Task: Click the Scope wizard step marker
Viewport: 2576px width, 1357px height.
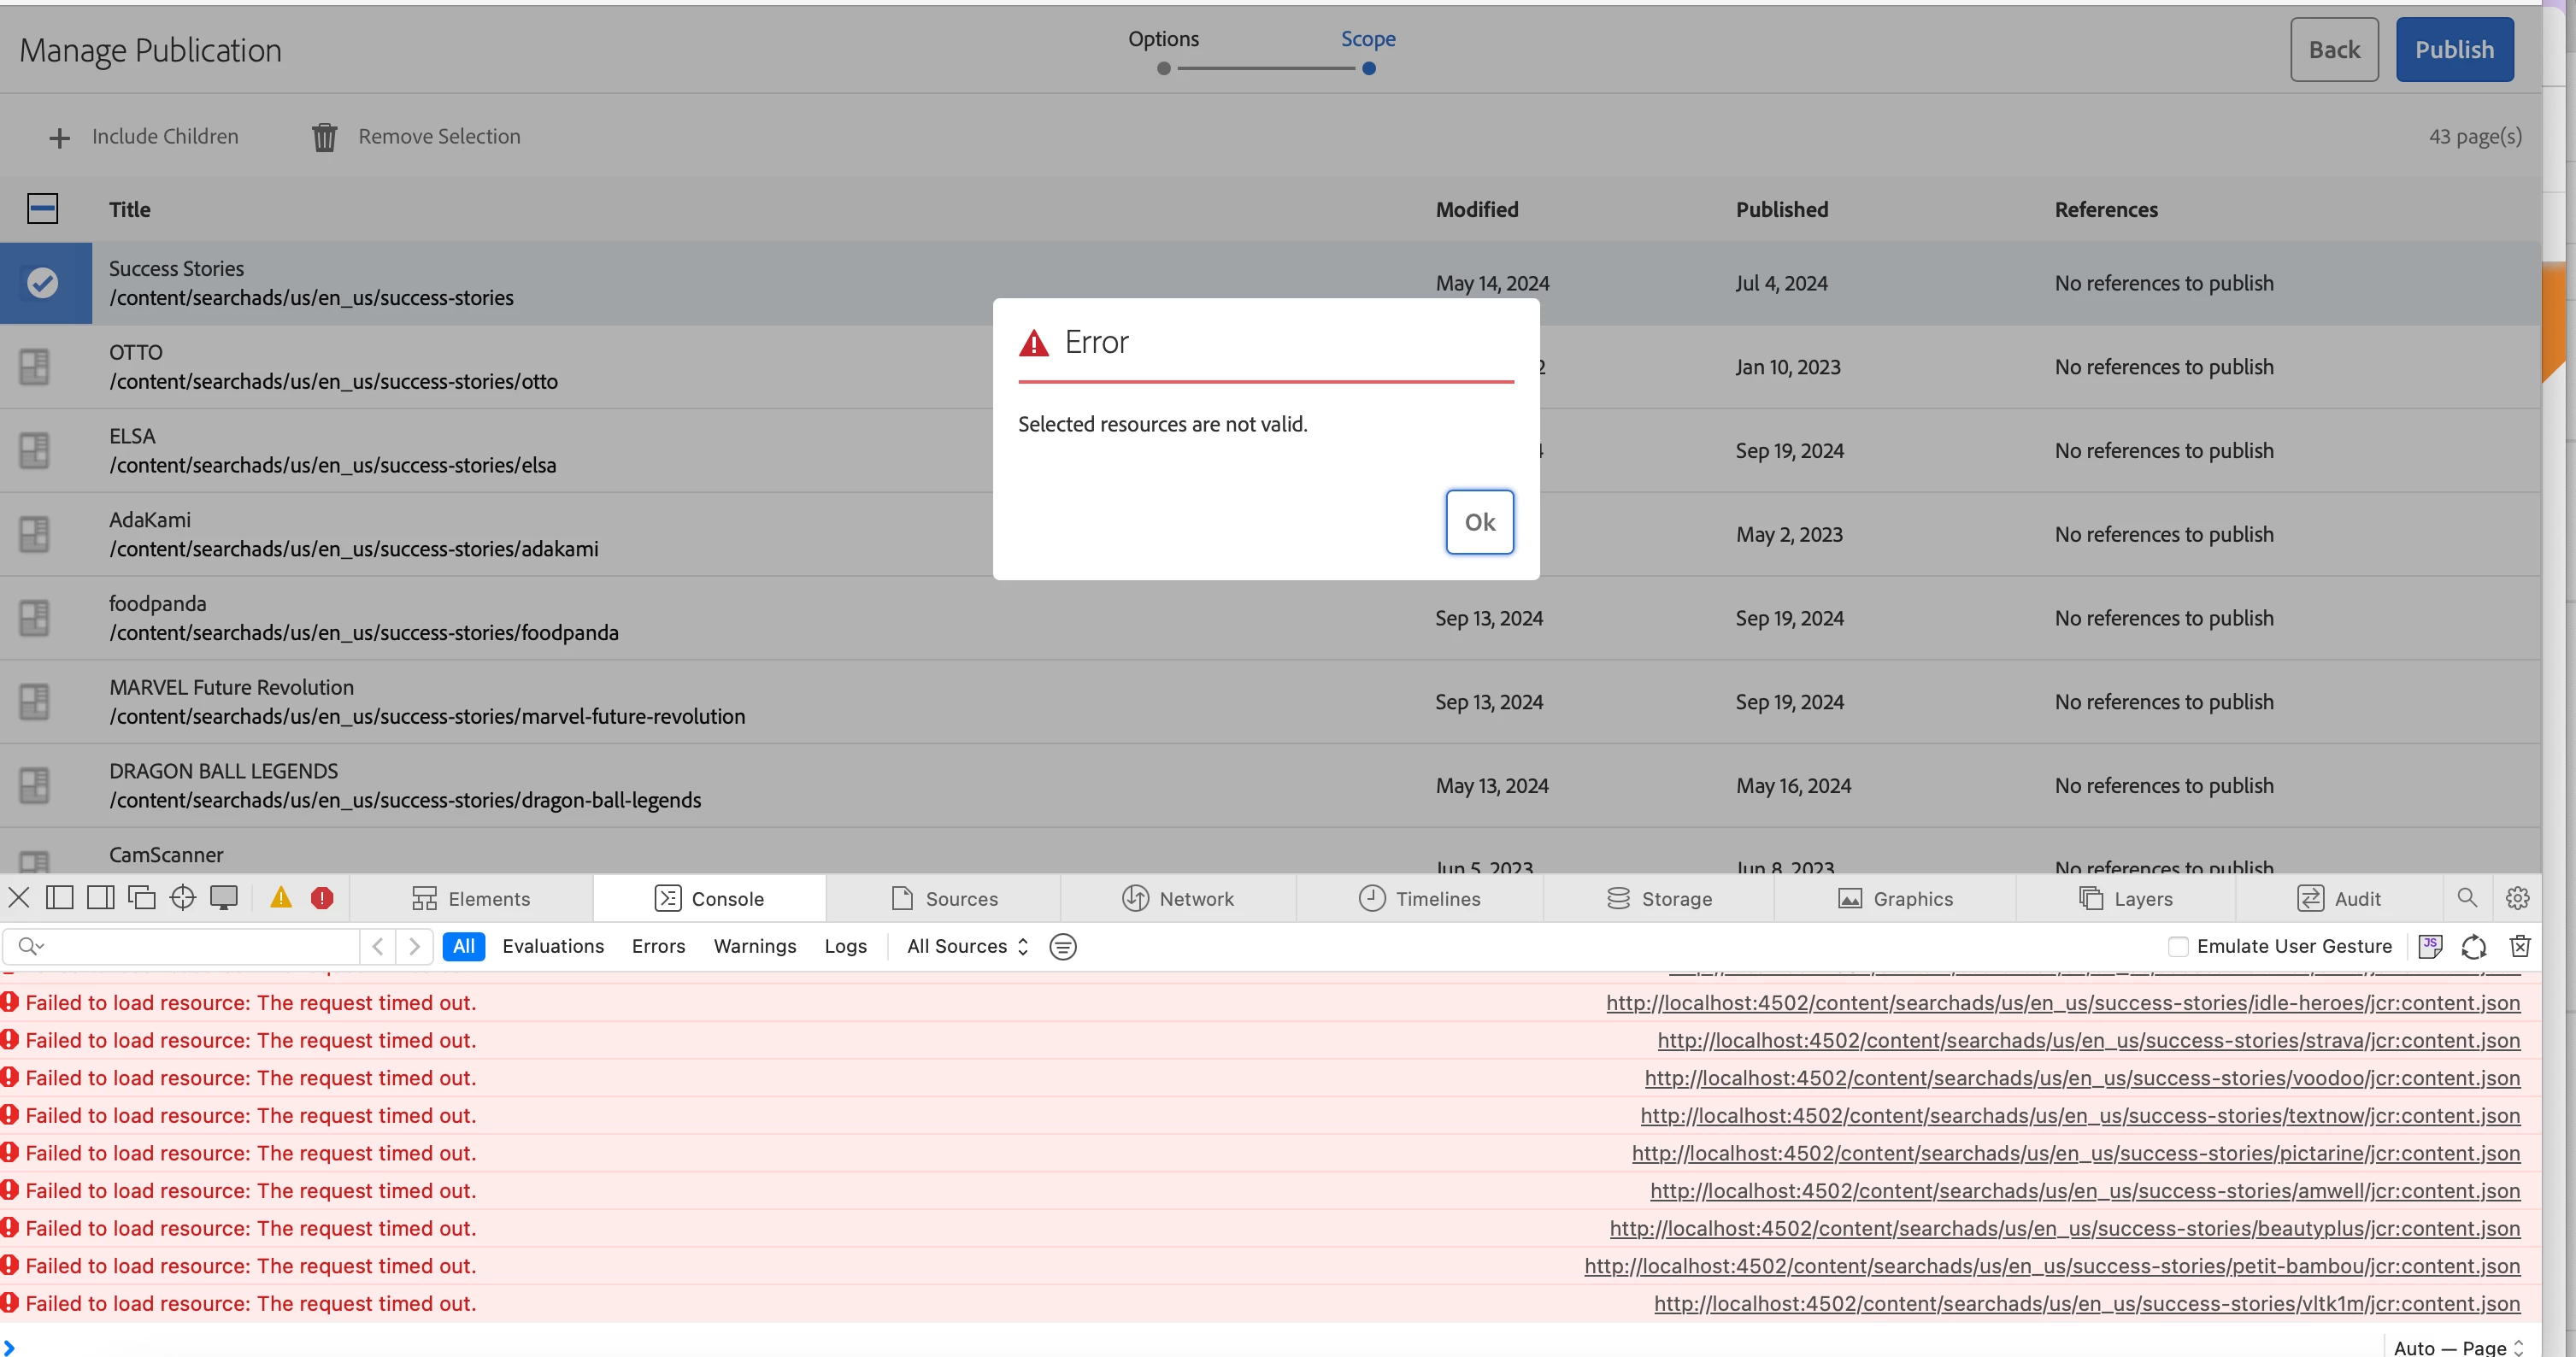Action: point(1369,68)
